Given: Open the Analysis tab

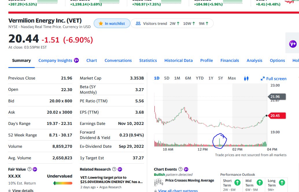Looking at the screenshot, I should [254, 60].
